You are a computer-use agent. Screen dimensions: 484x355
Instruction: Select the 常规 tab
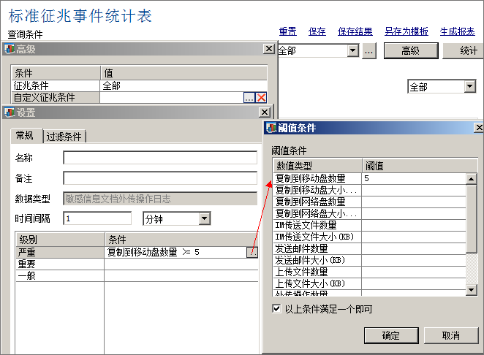[25, 136]
